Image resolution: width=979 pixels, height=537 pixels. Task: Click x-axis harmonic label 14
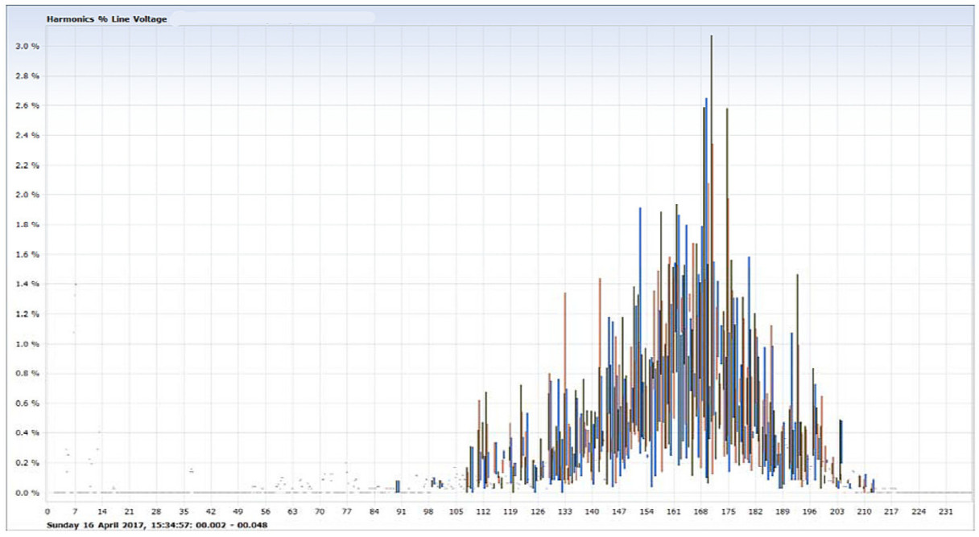(x=101, y=510)
